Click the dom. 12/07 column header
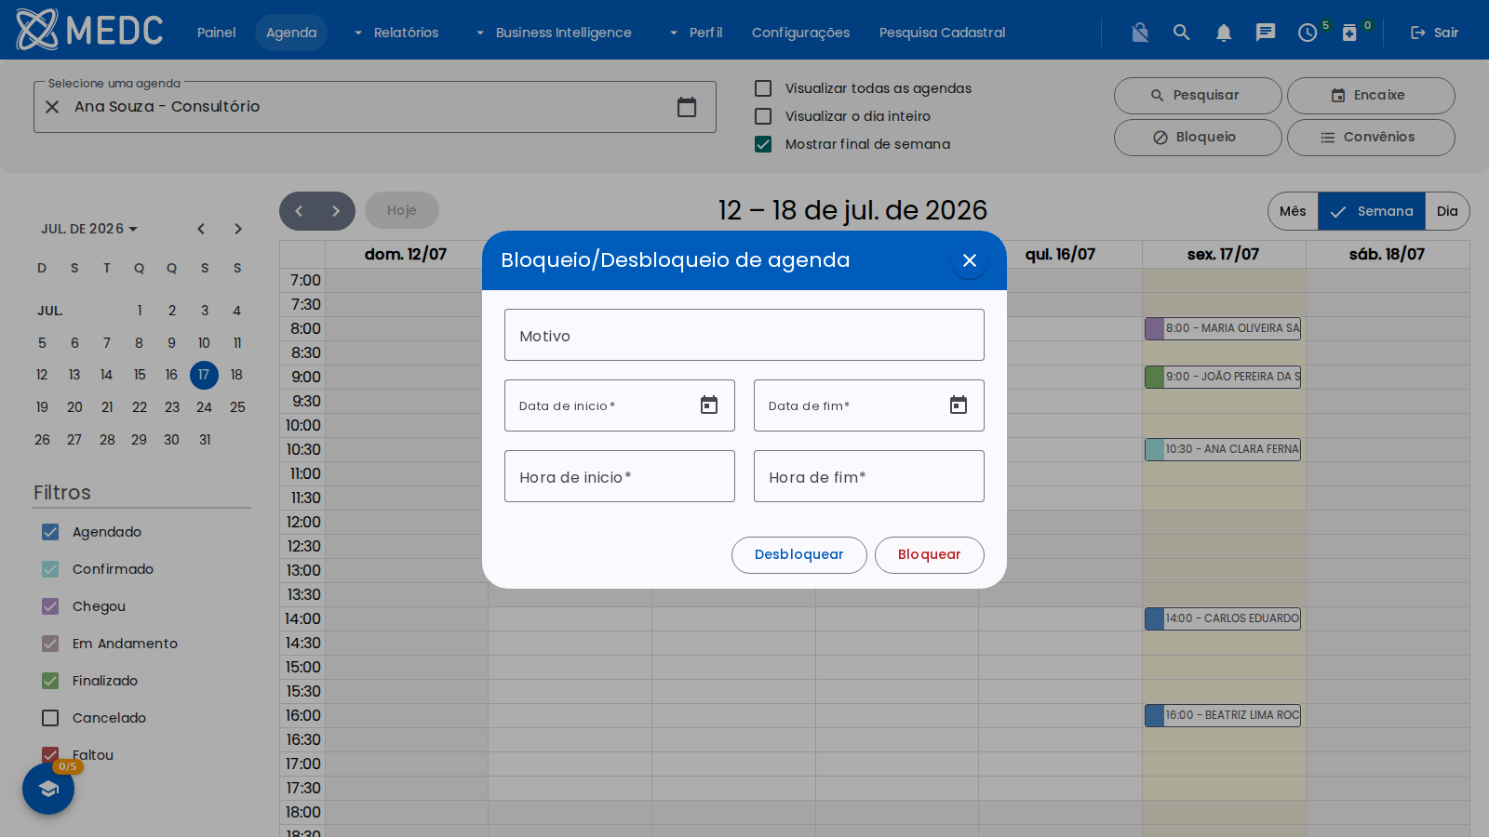Screen dimensions: 1489x837 click(x=406, y=255)
